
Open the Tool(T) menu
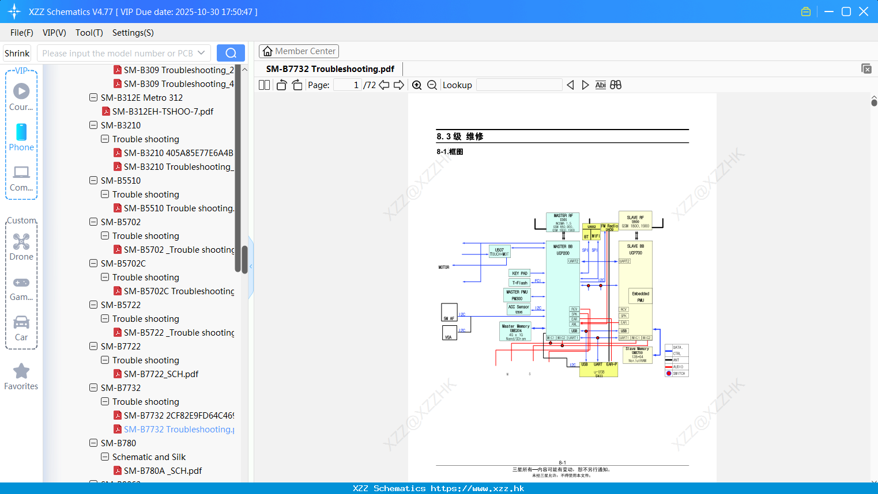pyautogui.click(x=89, y=33)
